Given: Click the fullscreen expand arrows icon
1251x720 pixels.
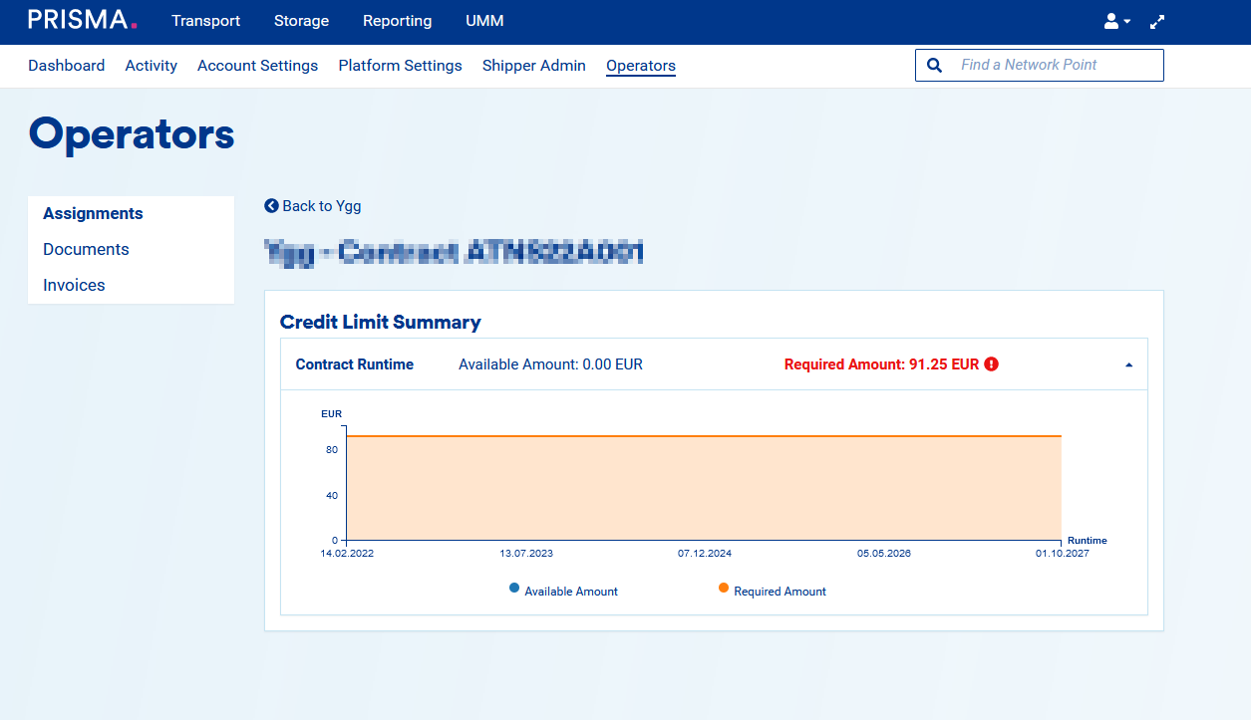Looking at the screenshot, I should (1157, 21).
